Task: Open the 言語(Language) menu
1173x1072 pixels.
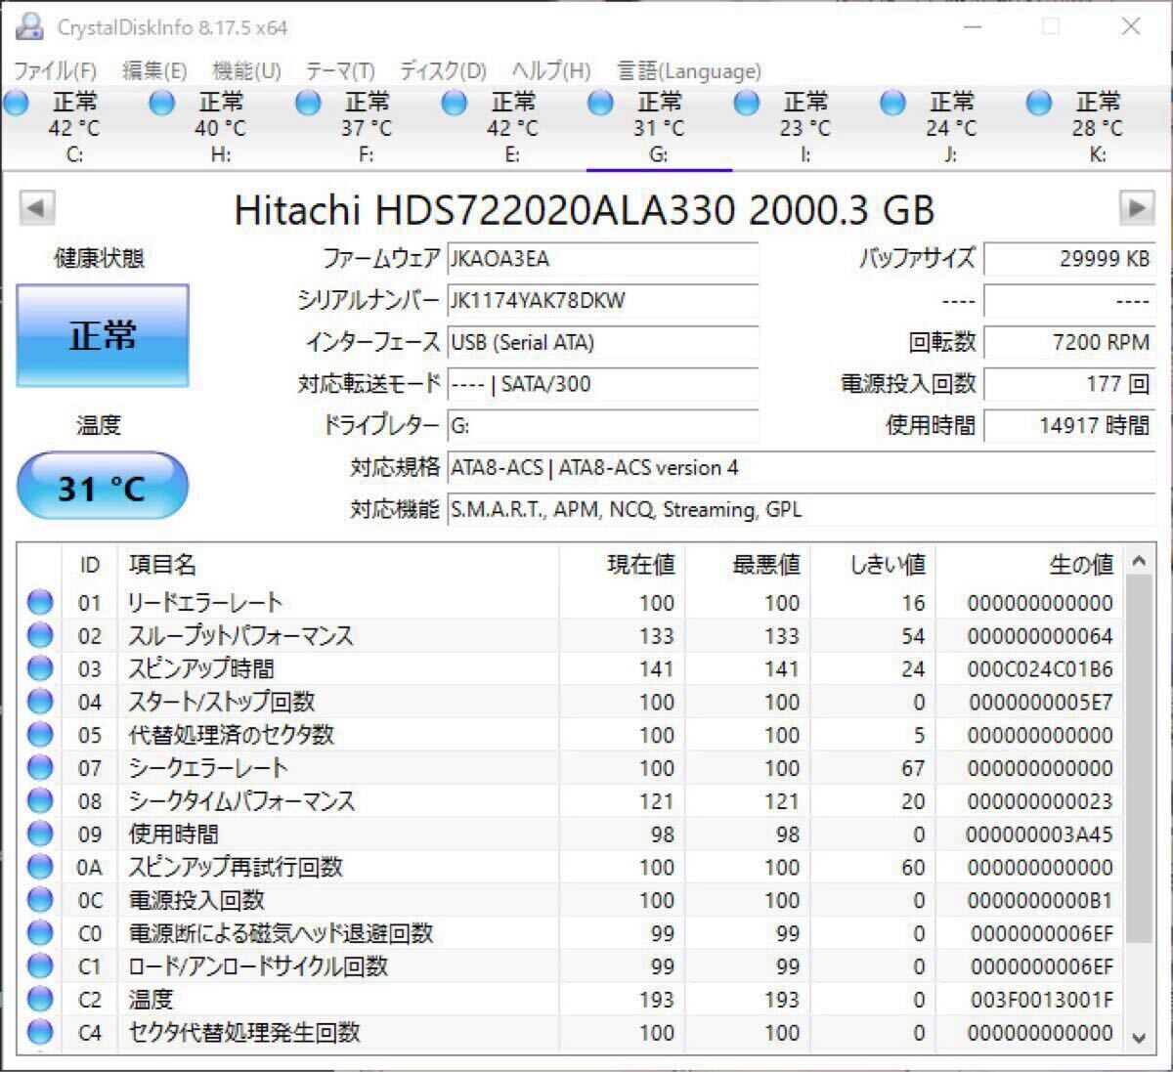Action: tap(688, 71)
